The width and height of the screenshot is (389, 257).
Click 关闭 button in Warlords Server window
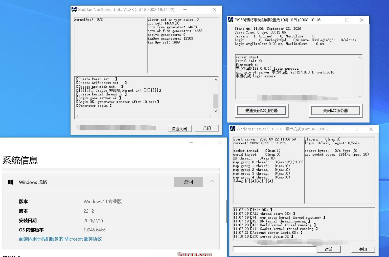pos(363,249)
